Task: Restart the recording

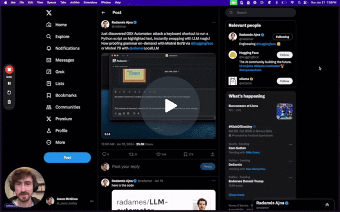Action: [9, 92]
